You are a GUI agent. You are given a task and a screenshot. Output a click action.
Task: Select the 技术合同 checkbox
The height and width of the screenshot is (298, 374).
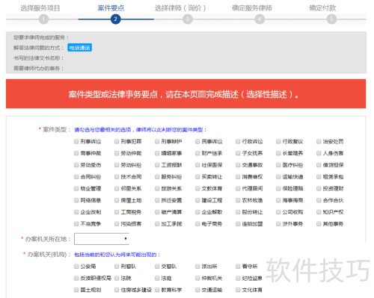117,177
